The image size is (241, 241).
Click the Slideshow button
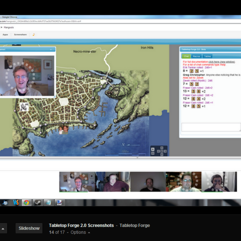[29, 228]
